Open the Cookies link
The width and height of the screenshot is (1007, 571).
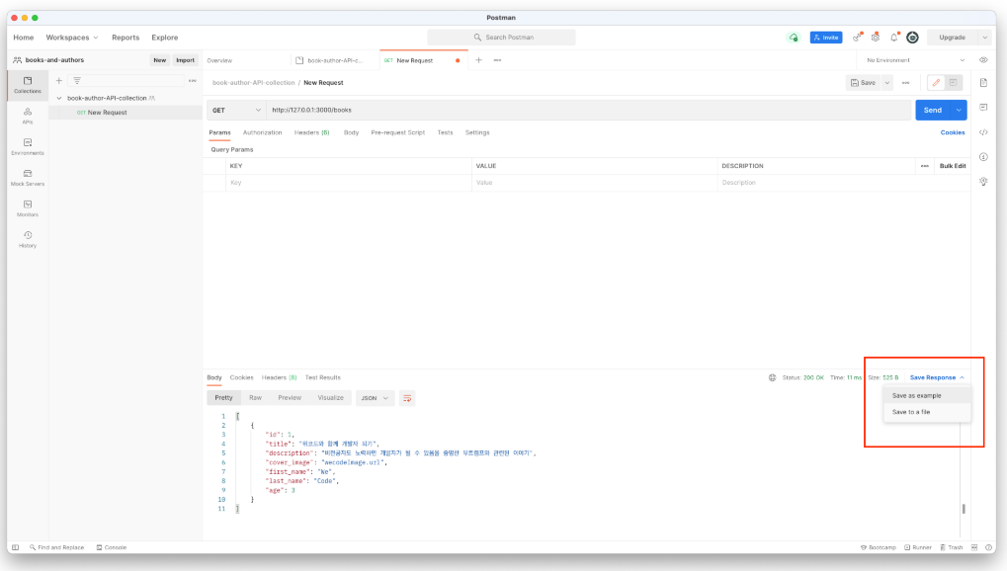953,132
